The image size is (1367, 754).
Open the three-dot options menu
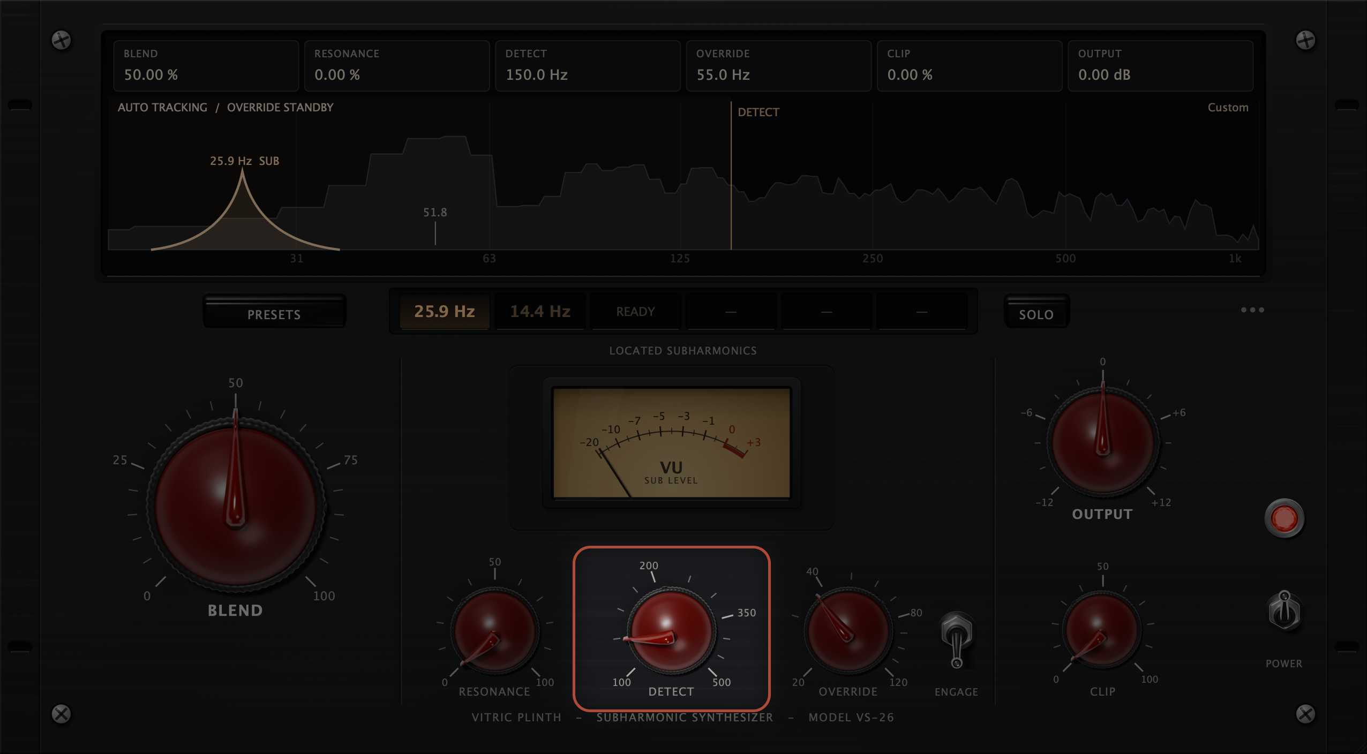[x=1252, y=310]
